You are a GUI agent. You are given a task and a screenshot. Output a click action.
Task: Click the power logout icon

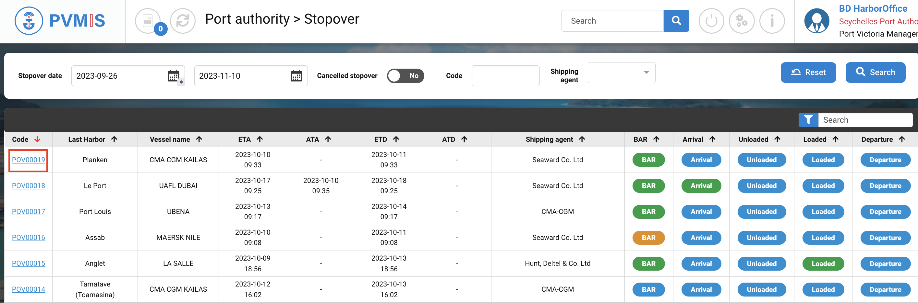click(711, 21)
